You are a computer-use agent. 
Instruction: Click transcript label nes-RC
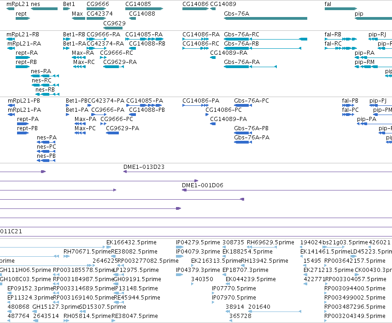tap(41, 81)
